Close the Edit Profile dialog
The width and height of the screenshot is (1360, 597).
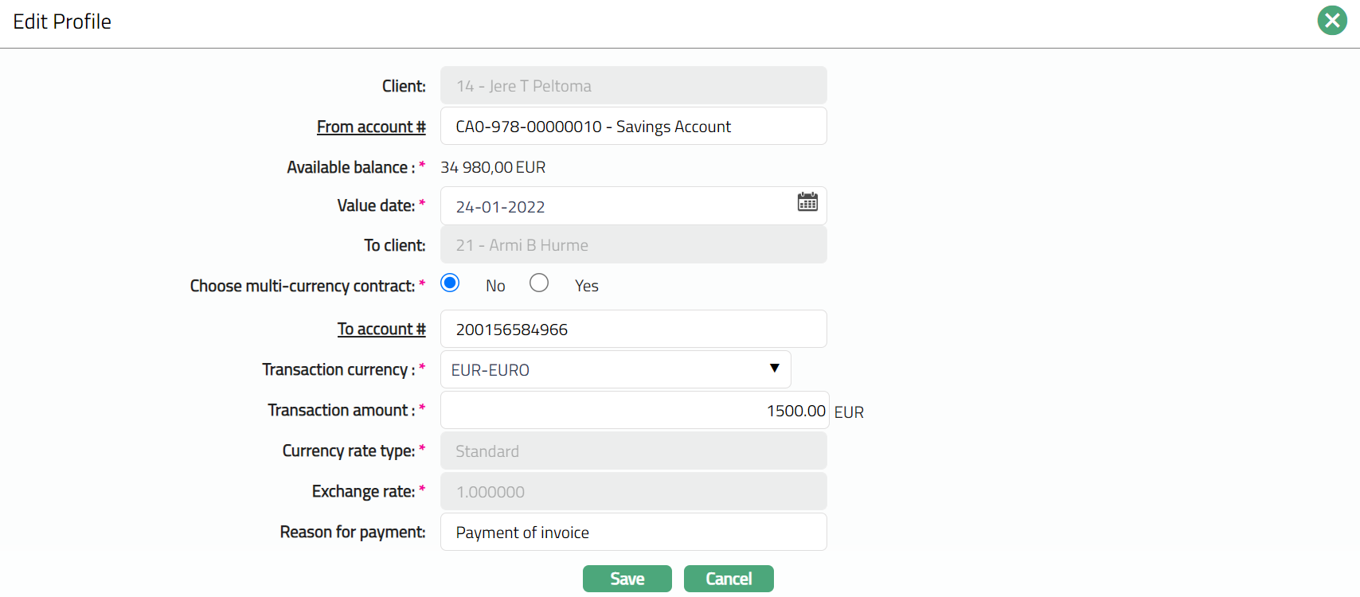coord(1331,21)
